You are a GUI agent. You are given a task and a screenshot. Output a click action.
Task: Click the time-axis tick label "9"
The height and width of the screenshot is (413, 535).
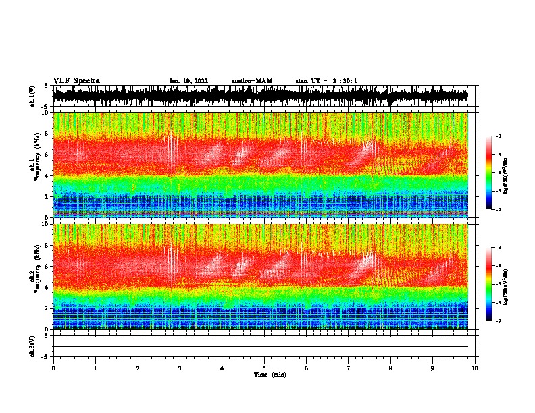pos(432,368)
